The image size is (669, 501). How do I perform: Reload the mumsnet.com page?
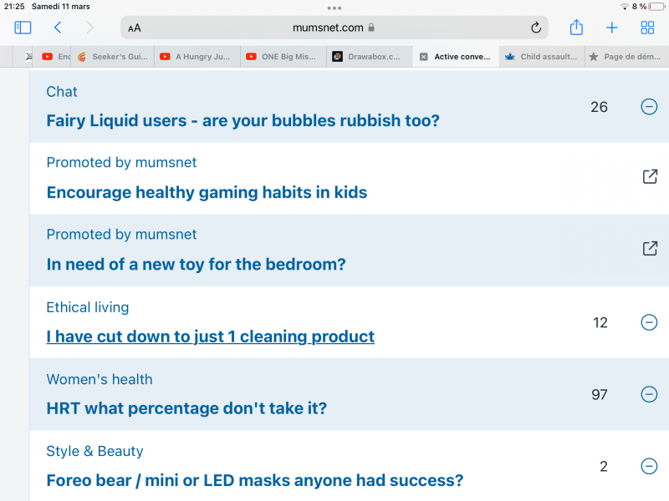tap(535, 27)
